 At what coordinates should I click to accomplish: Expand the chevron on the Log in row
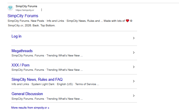click(x=134, y=38)
